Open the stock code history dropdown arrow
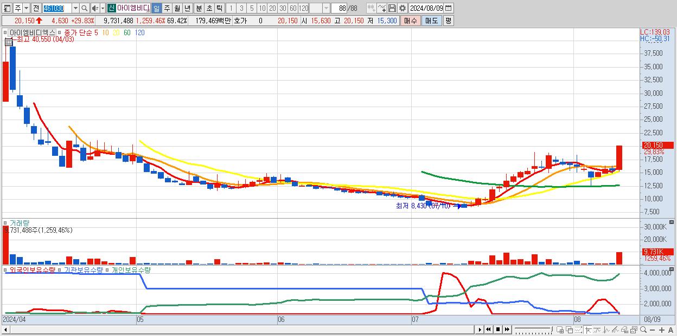The height and width of the screenshot is (336, 677). (x=75, y=8)
